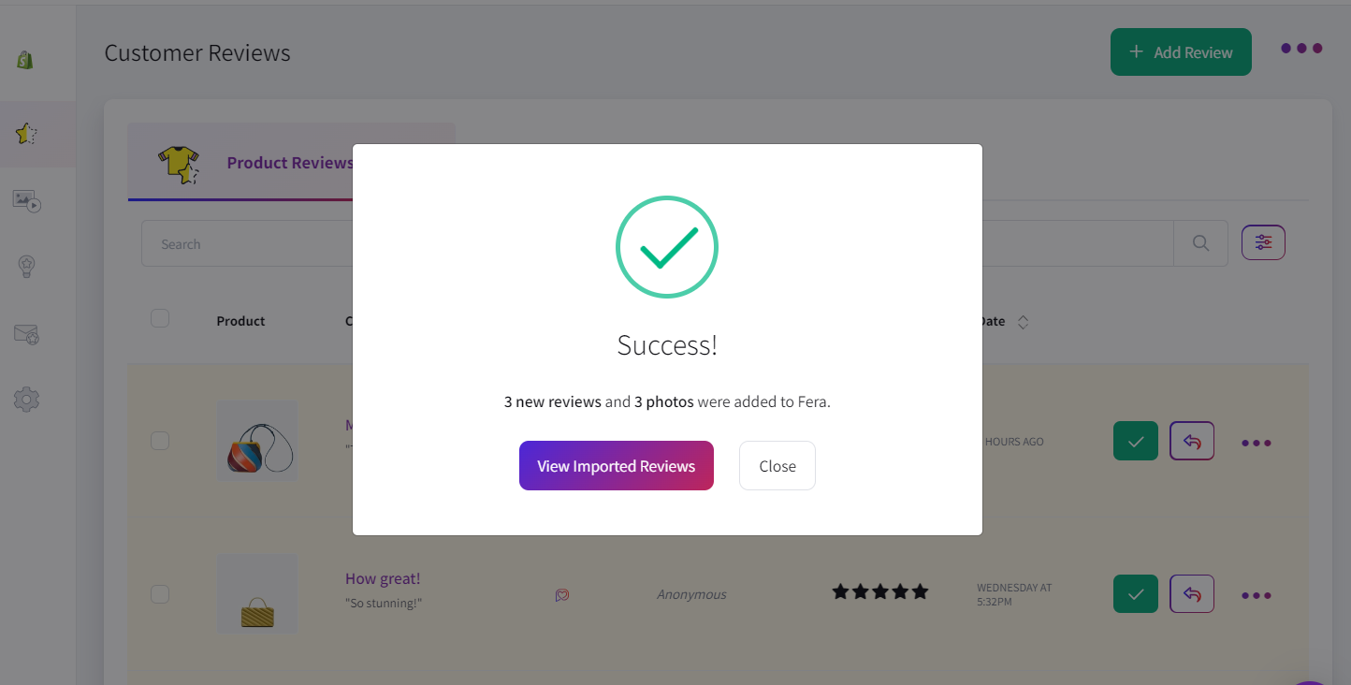Open page-level three-dot menu beside Add Review

[1301, 49]
